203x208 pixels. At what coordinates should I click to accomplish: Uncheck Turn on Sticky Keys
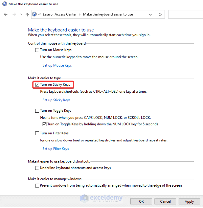(x=37, y=84)
